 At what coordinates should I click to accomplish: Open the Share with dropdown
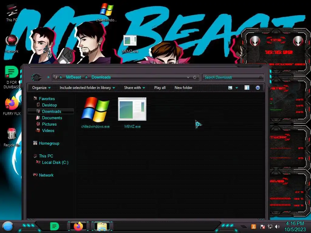[135, 88]
